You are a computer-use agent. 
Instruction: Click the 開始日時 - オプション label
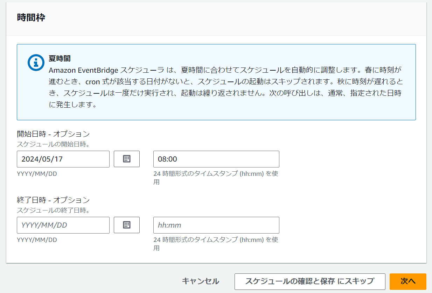click(x=53, y=134)
